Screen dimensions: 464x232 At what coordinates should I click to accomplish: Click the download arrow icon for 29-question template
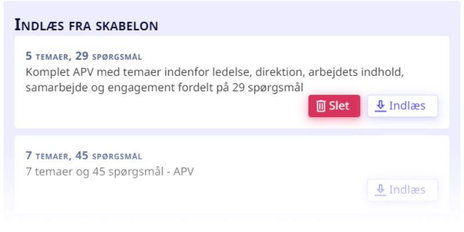tap(380, 106)
